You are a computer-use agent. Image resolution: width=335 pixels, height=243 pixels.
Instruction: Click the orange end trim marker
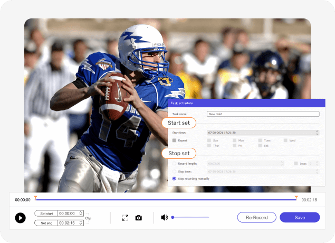[x=296, y=197]
